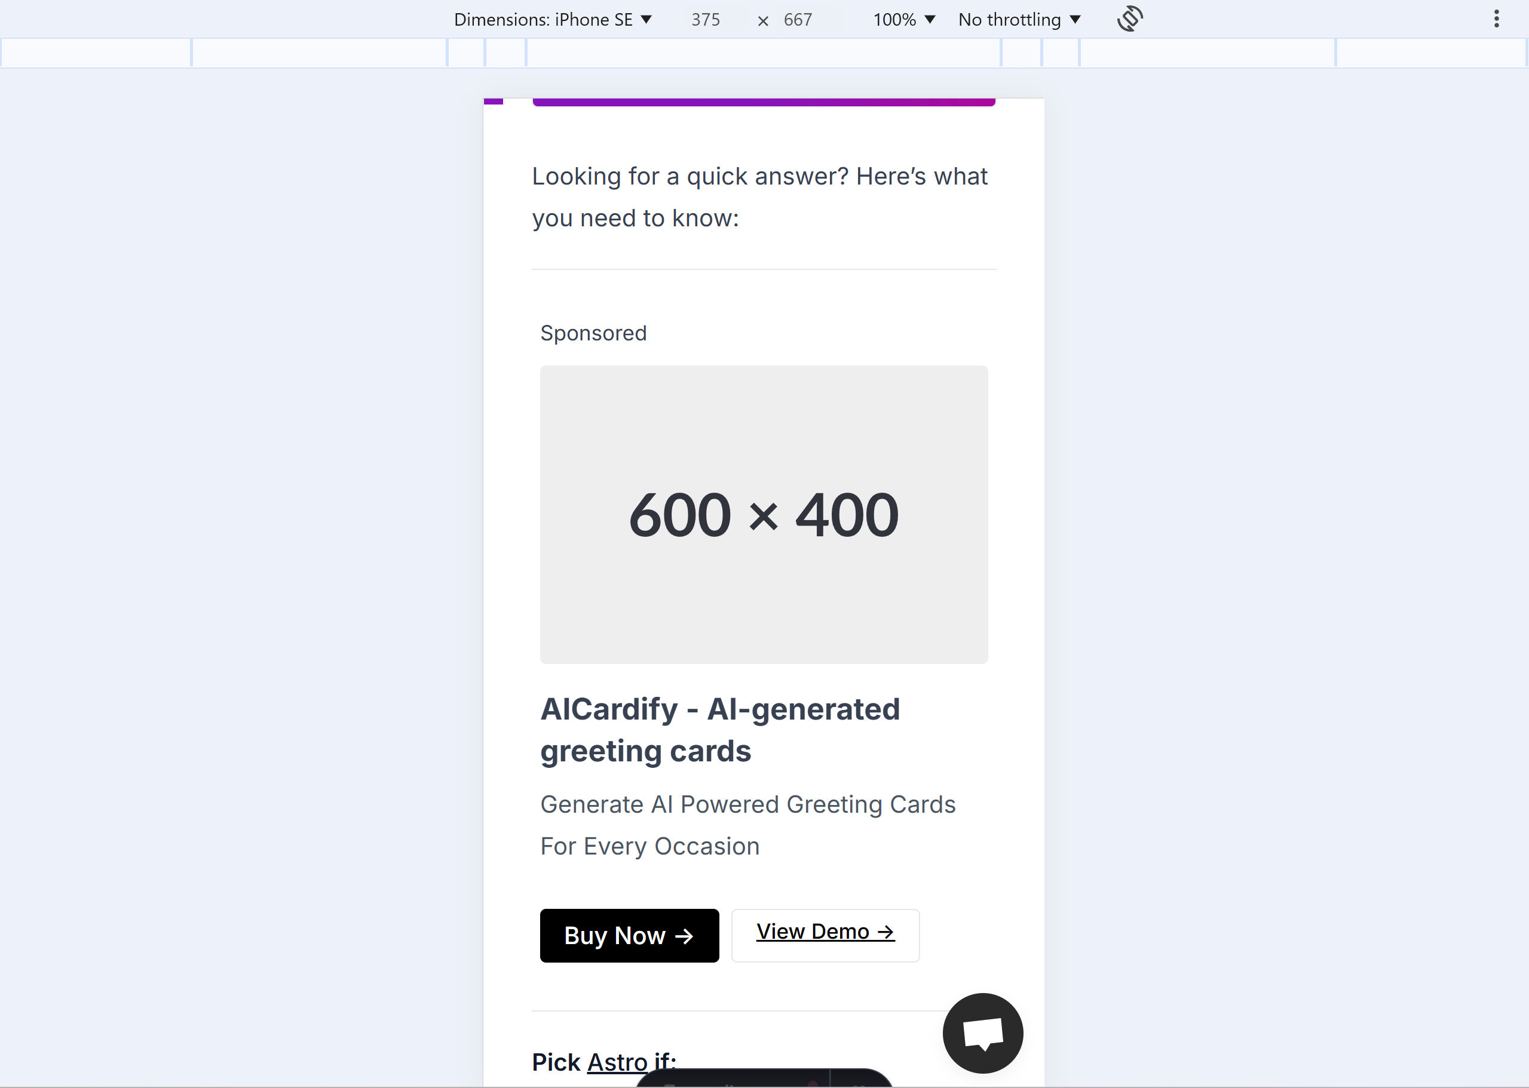The image size is (1529, 1088).
Task: Open the chat bubble widget
Action: click(983, 1033)
